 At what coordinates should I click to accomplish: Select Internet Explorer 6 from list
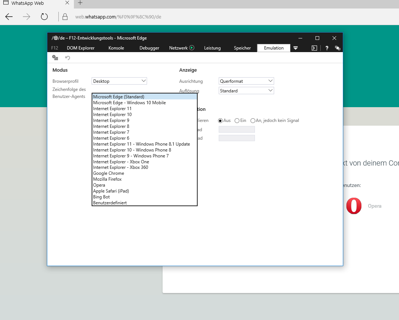[x=144, y=138]
